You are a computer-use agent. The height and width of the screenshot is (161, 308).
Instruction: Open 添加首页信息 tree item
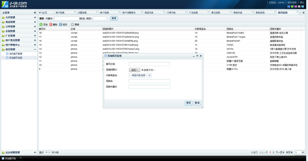pyautogui.click(x=16, y=58)
